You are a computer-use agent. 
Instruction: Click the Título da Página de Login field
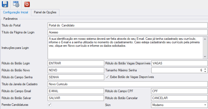(128, 32)
